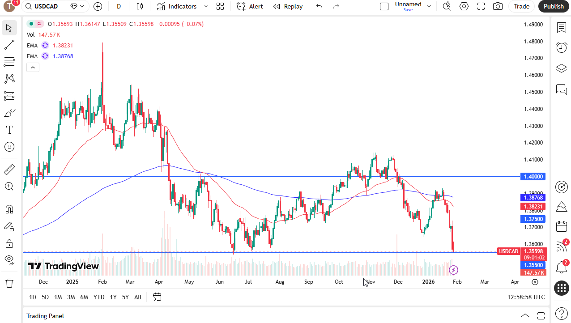Viewport: 571px width, 323px height.
Task: Activate the zoom in tool
Action: tap(9, 187)
